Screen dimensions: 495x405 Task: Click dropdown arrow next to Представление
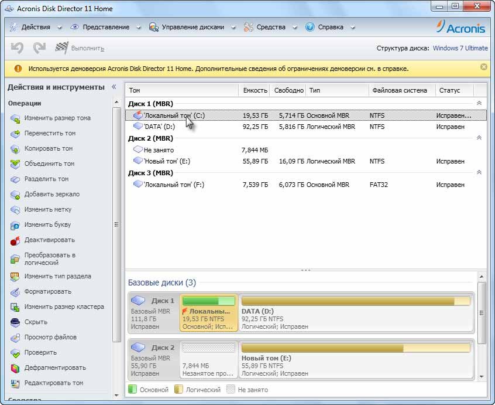pos(138,28)
